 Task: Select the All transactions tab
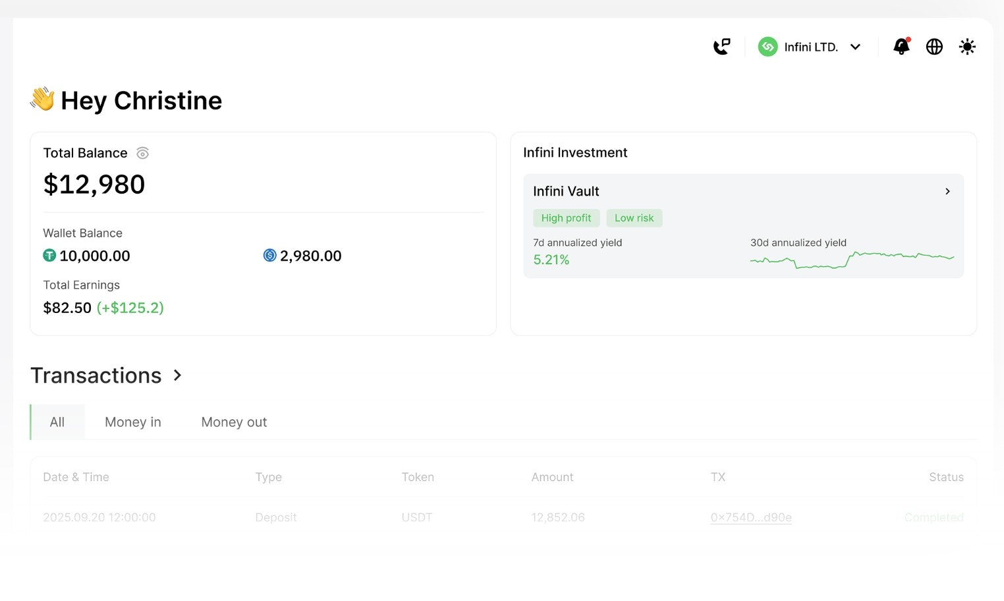57,422
